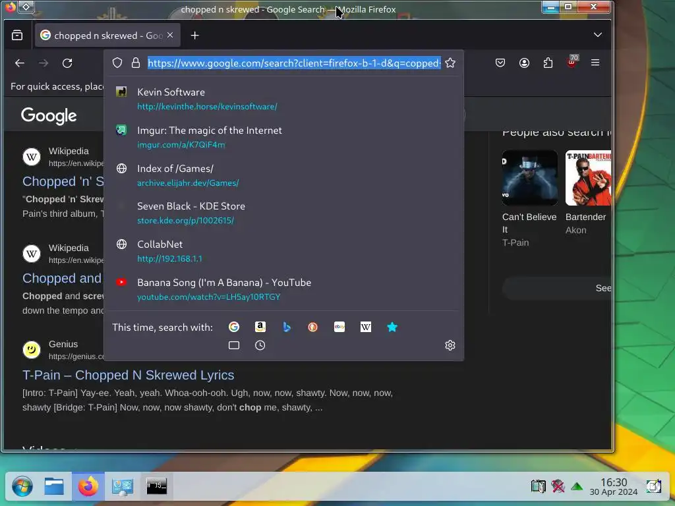Choose Seven Black - KDE Store suggestion

tap(283, 213)
